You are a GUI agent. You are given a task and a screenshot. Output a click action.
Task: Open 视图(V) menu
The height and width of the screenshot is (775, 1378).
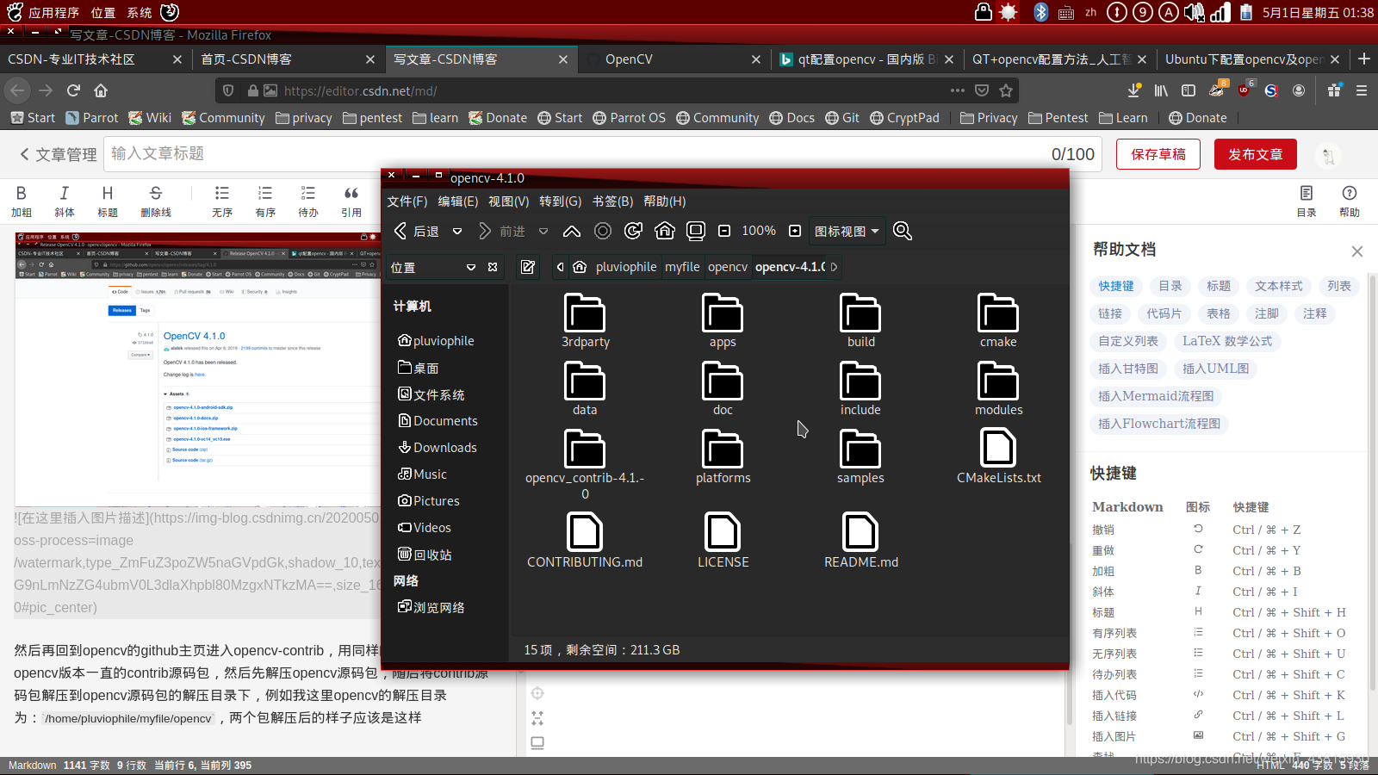pyautogui.click(x=508, y=201)
